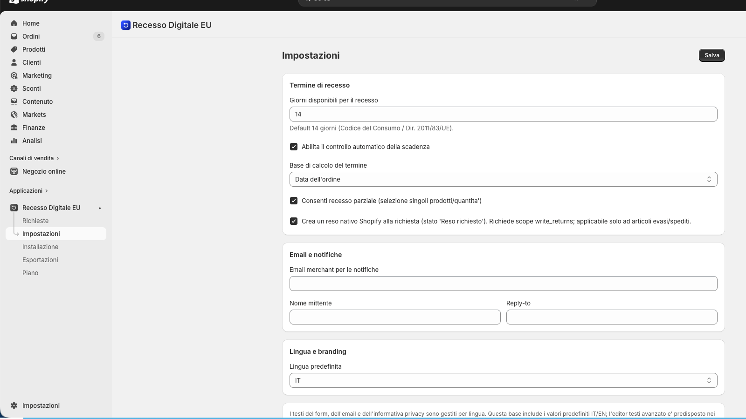Screen dimensions: 746x419
Task: Click the bottom Impostazioni gear icon
Action: pyautogui.click(x=14, y=405)
